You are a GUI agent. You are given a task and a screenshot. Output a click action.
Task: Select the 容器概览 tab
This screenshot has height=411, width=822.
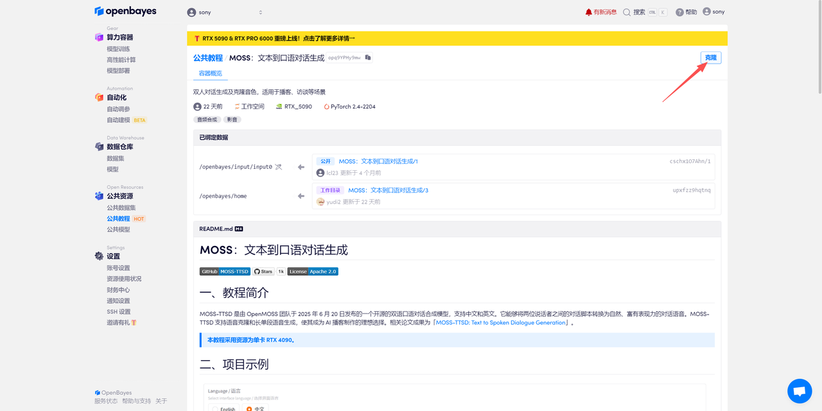point(210,73)
